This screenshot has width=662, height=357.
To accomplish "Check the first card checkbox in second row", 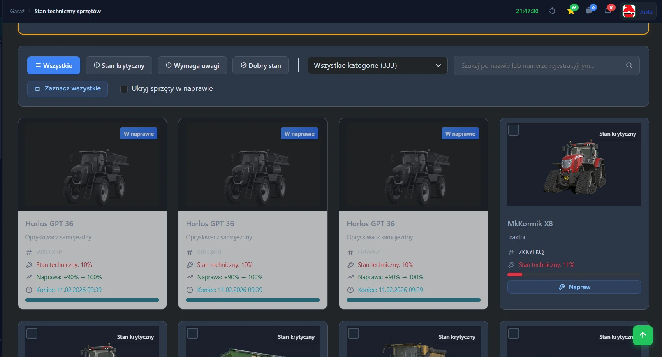I will [x=32, y=333].
